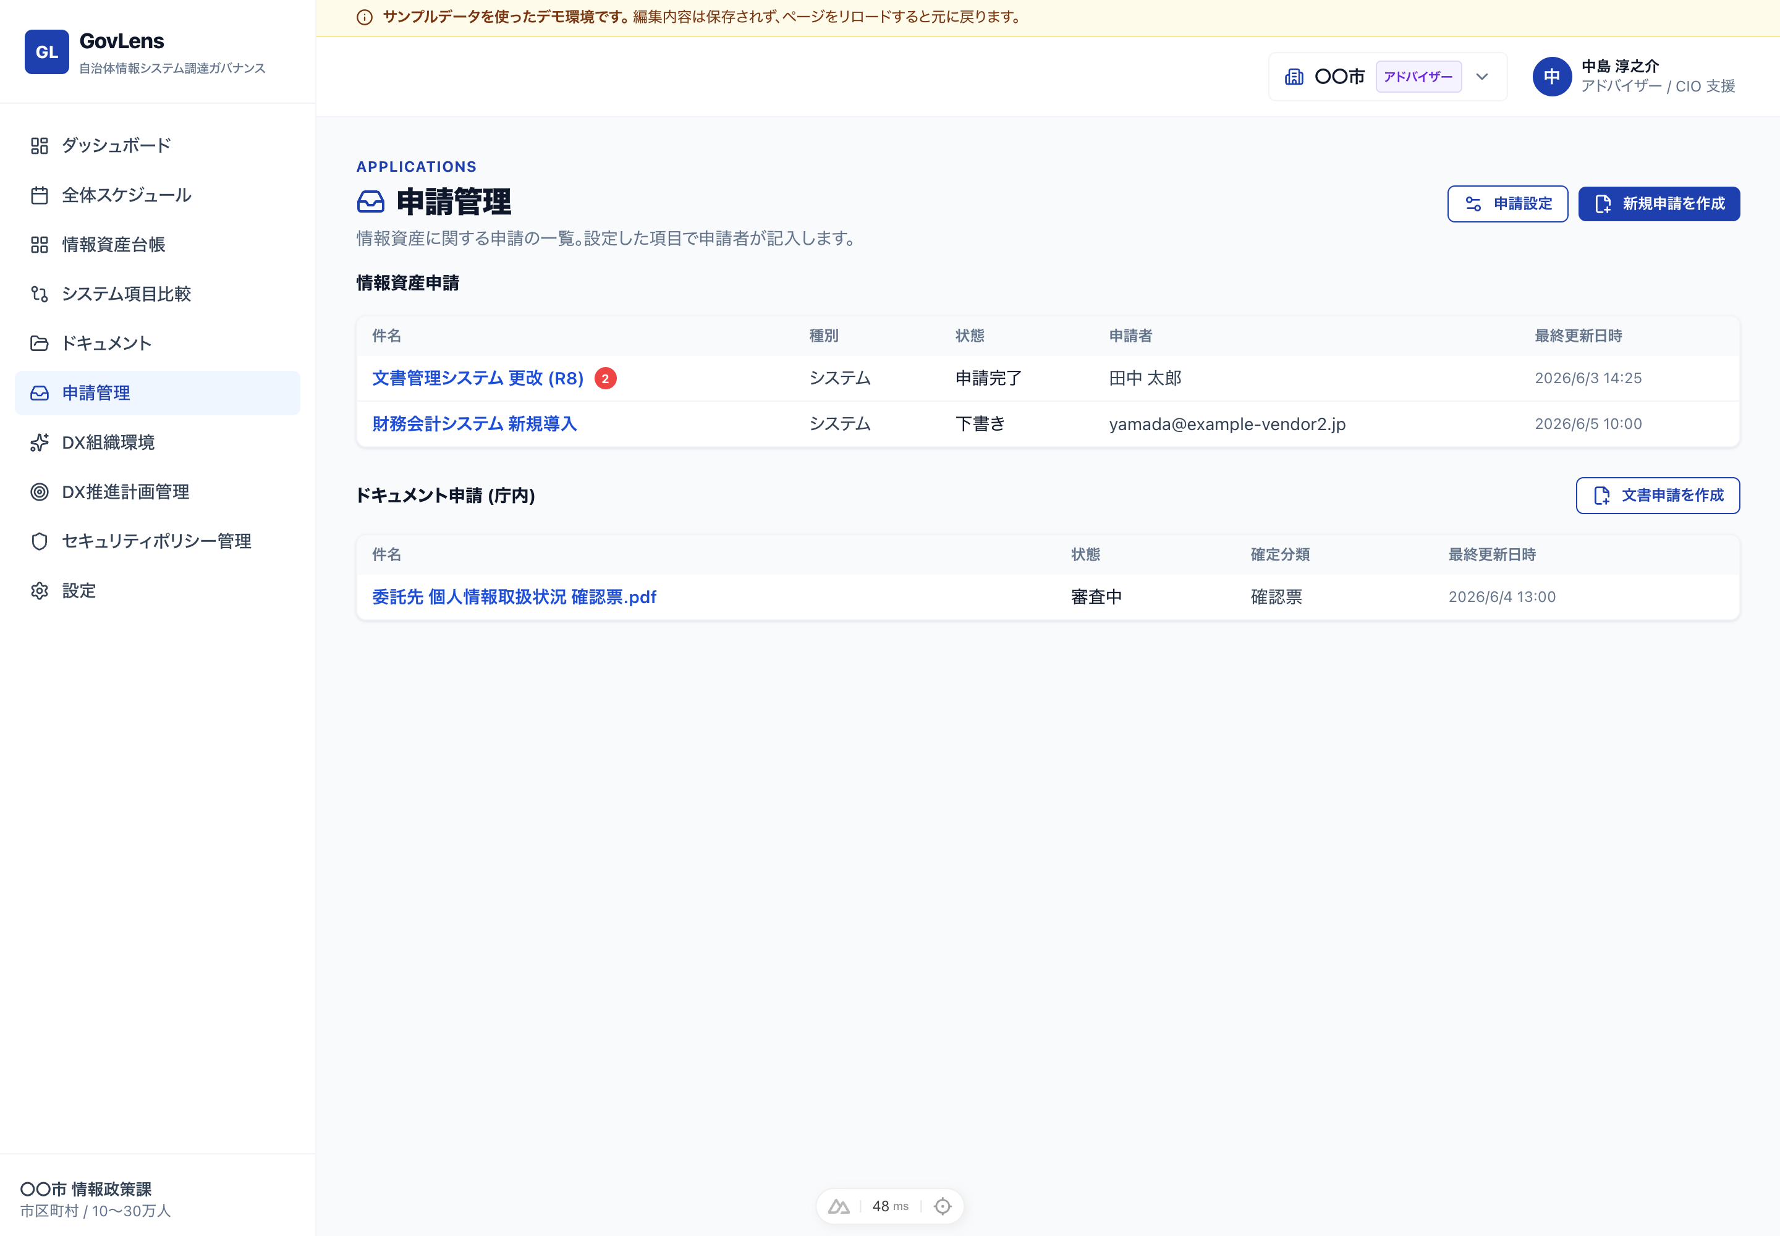The width and height of the screenshot is (1780, 1236).
Task: Click the 文書申請を作成 button
Action: (x=1658, y=496)
